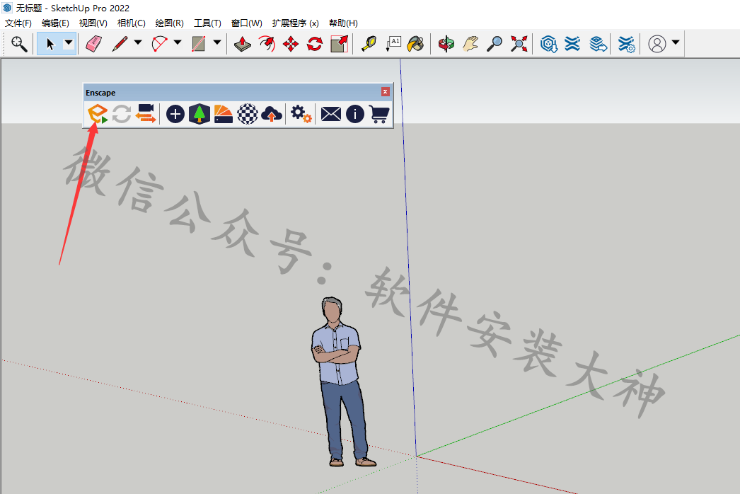Open the Extension Warehouse icon
This screenshot has width=740, height=494.
572,44
